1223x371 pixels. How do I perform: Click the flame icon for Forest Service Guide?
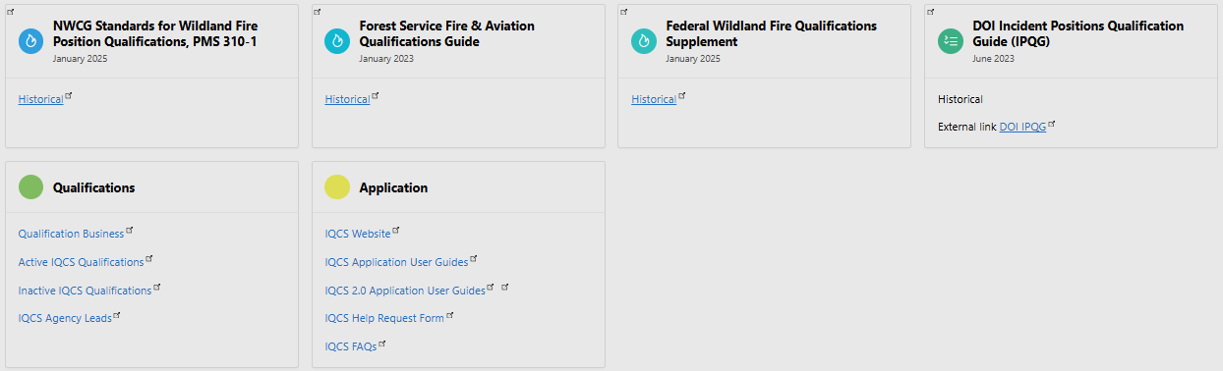pyautogui.click(x=337, y=41)
